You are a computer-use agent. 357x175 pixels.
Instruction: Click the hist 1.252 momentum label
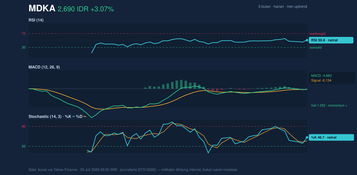click(x=329, y=105)
